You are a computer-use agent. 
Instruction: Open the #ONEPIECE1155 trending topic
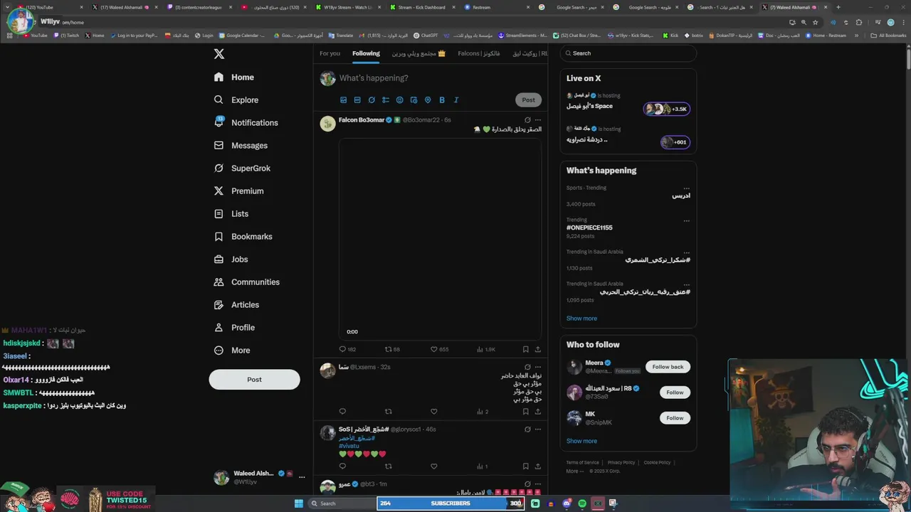tap(589, 228)
